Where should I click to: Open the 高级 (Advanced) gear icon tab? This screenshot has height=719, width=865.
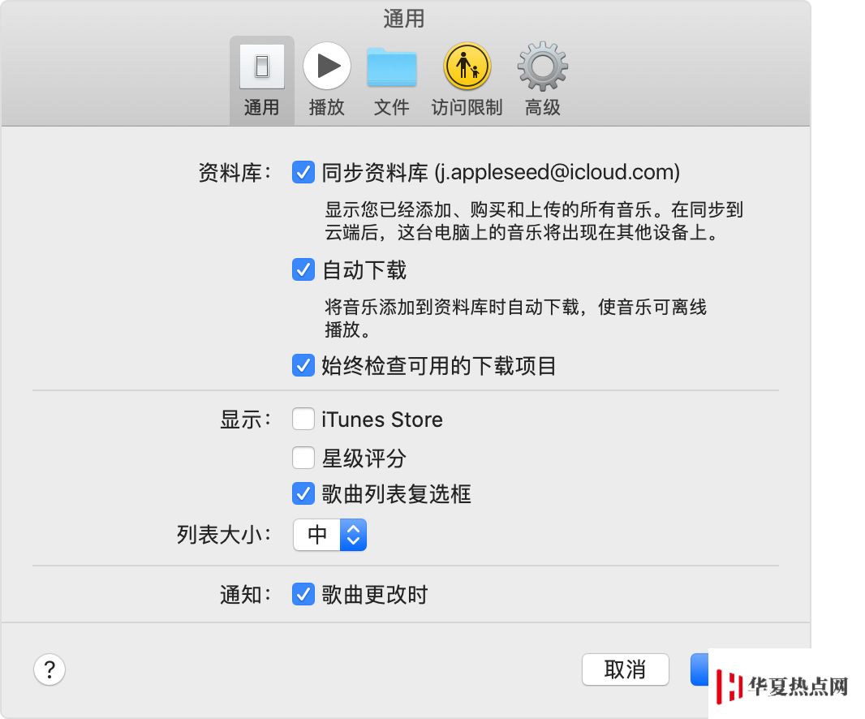[542, 80]
